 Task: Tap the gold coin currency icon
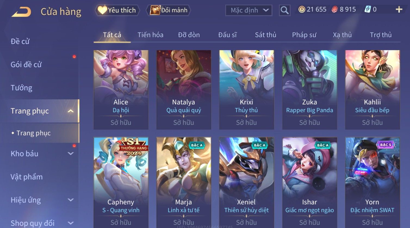[x=302, y=9]
